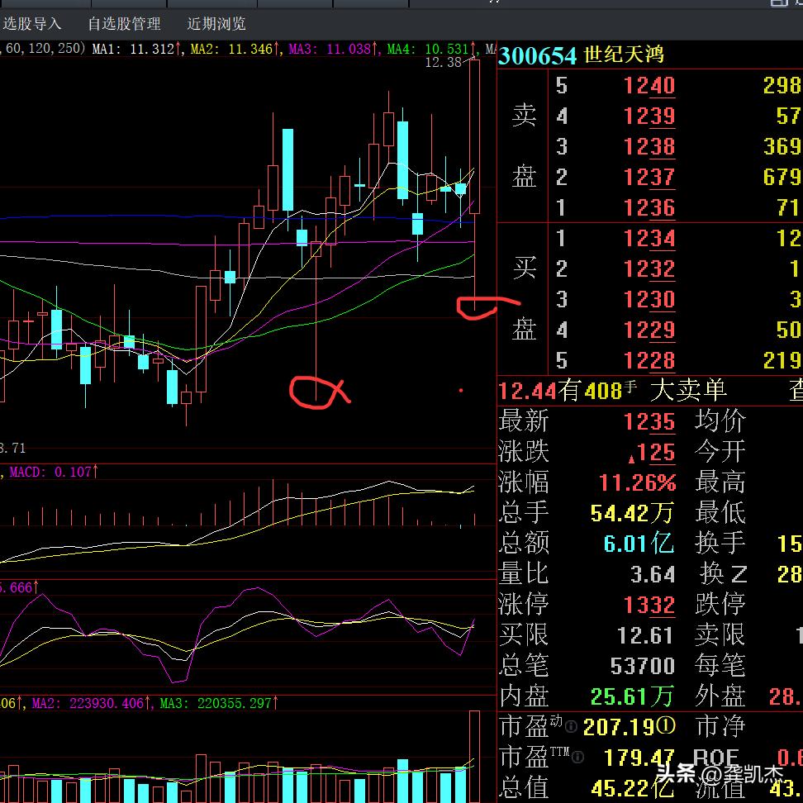Screen dimensions: 803x803
Task: Click the MA4: 10.531 indicator label
Action: 430,50
